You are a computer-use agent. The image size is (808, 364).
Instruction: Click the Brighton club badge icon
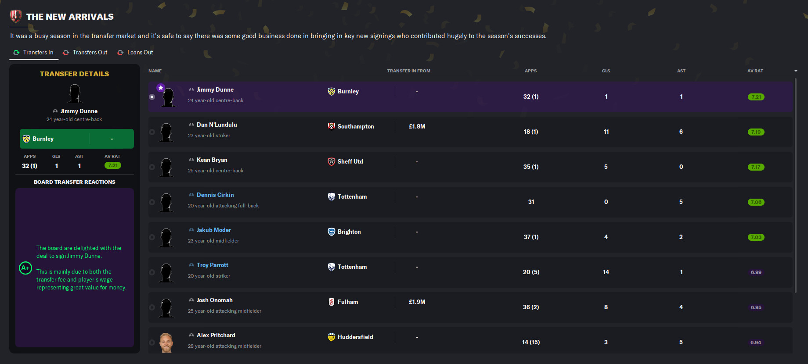coord(332,232)
